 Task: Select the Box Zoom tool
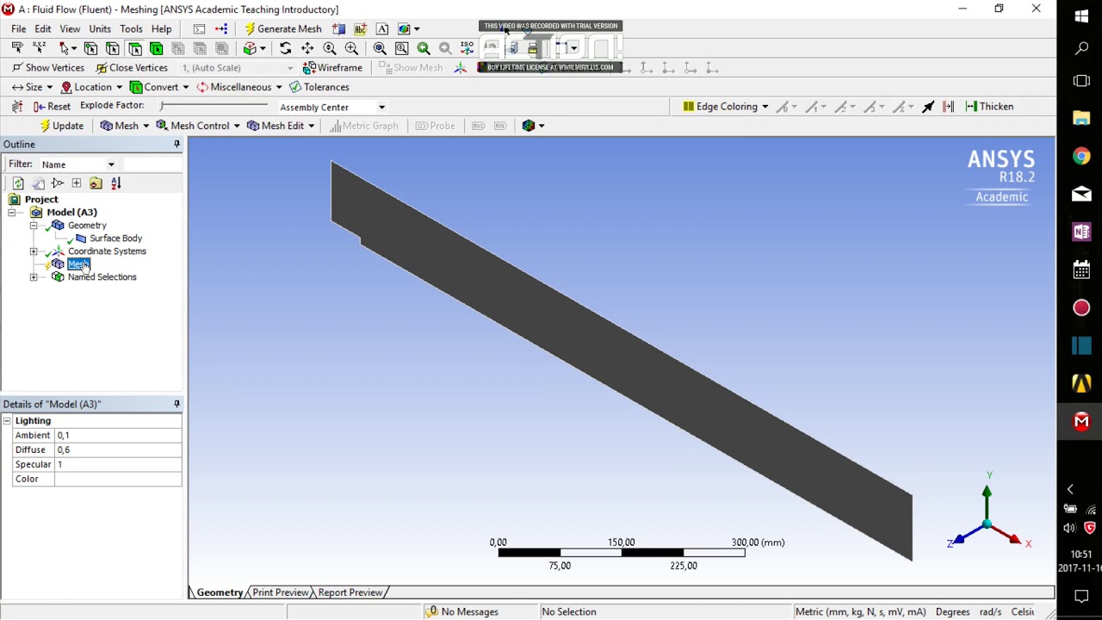[351, 48]
